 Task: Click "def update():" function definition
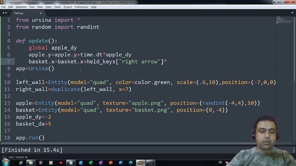click(x=37, y=41)
